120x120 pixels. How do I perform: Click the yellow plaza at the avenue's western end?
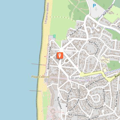click(x=82, y=75)
